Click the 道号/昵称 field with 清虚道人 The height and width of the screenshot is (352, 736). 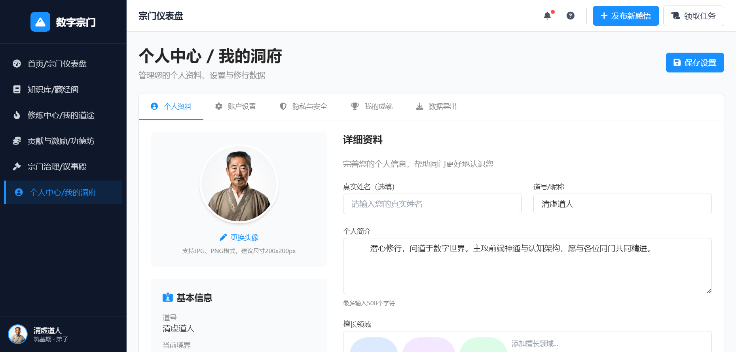622,204
